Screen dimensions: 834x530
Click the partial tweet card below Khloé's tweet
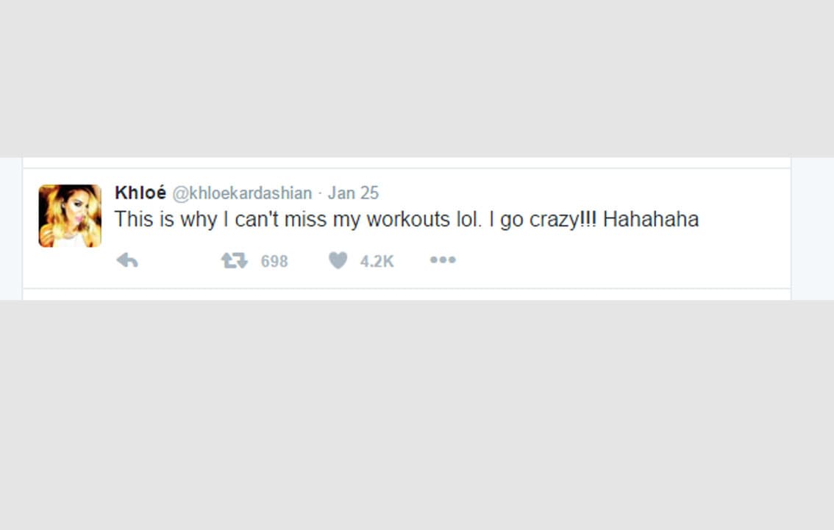(406, 295)
